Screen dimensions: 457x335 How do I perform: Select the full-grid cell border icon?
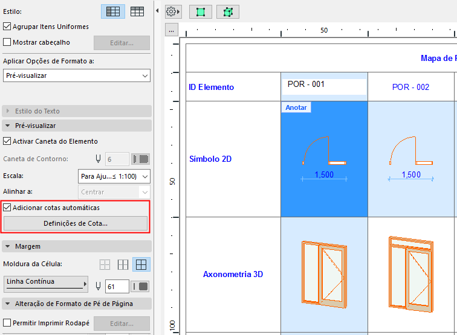[x=141, y=264]
